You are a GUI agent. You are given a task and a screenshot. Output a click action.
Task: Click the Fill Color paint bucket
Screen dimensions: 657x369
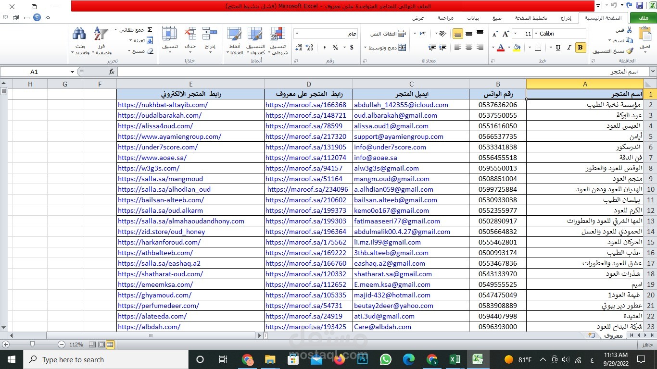point(517,48)
